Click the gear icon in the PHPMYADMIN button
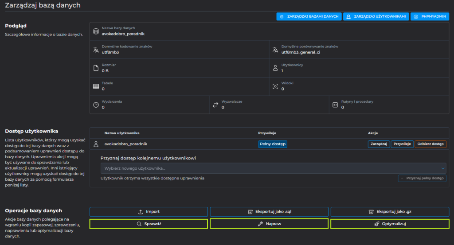This screenshot has height=245, width=454. (x=416, y=16)
